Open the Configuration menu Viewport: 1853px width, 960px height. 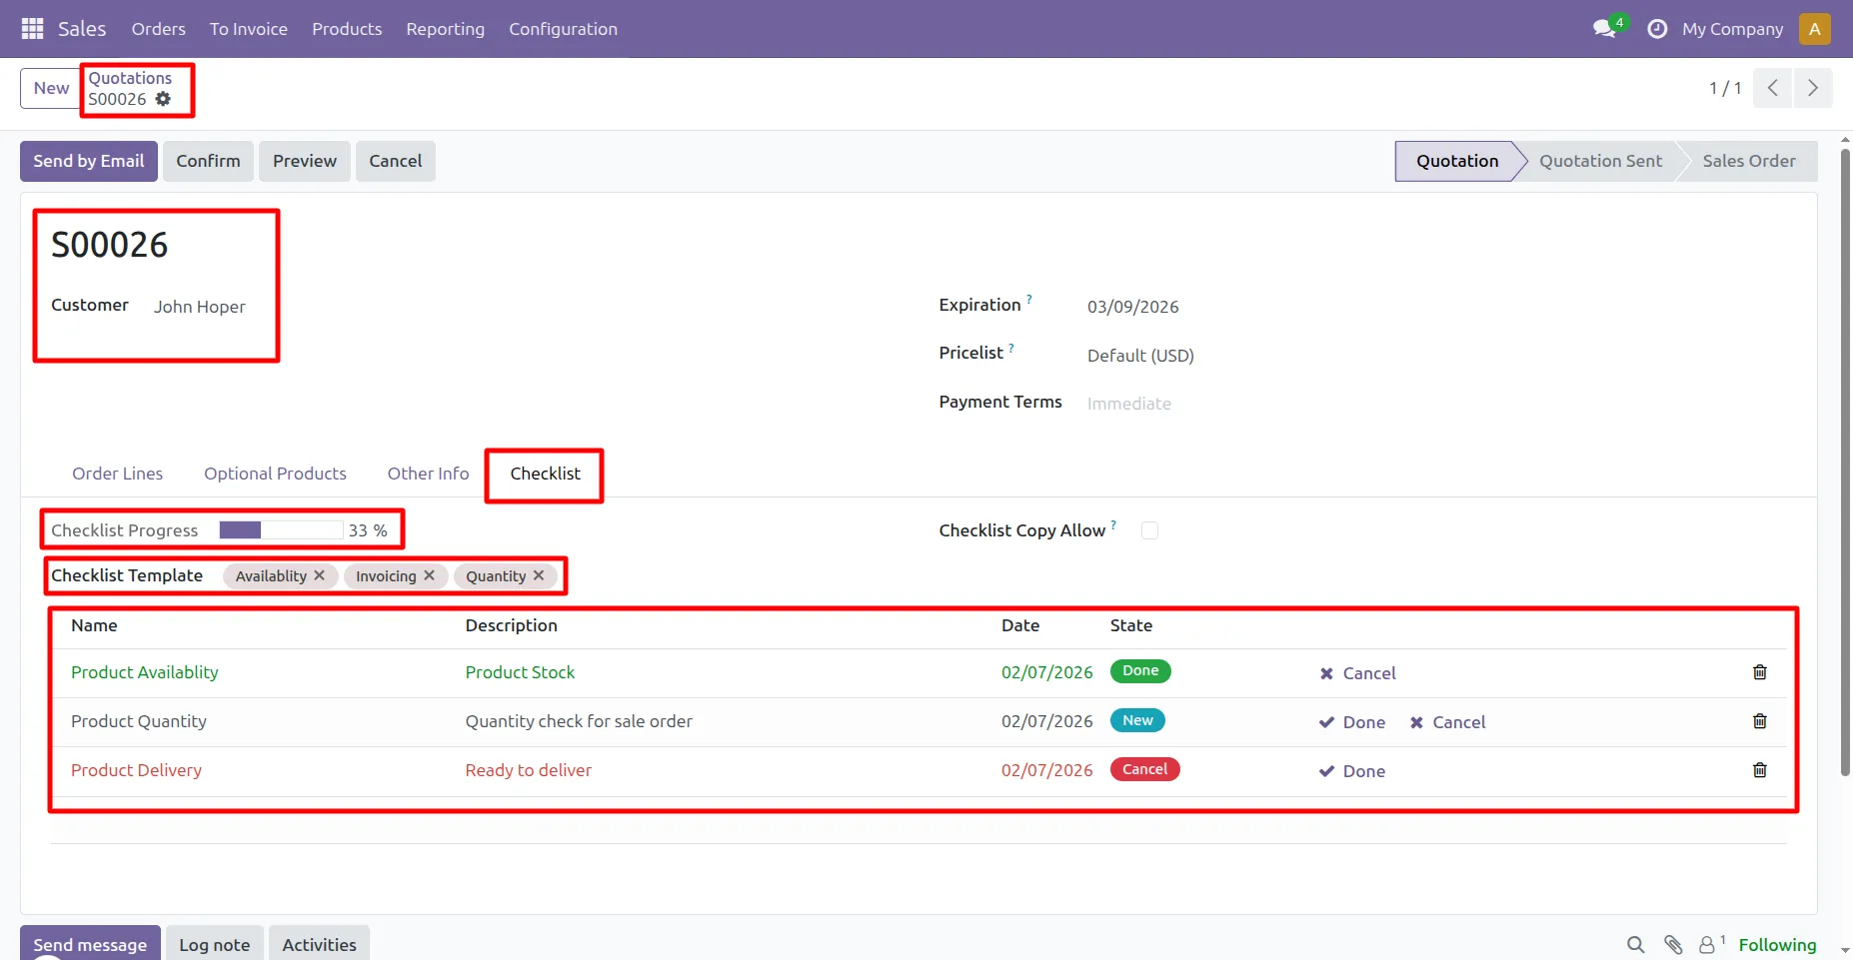tap(563, 29)
